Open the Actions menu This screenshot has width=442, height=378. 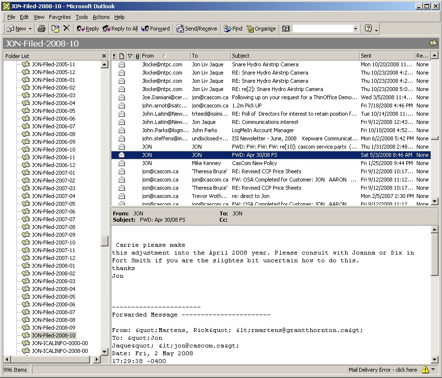101,17
